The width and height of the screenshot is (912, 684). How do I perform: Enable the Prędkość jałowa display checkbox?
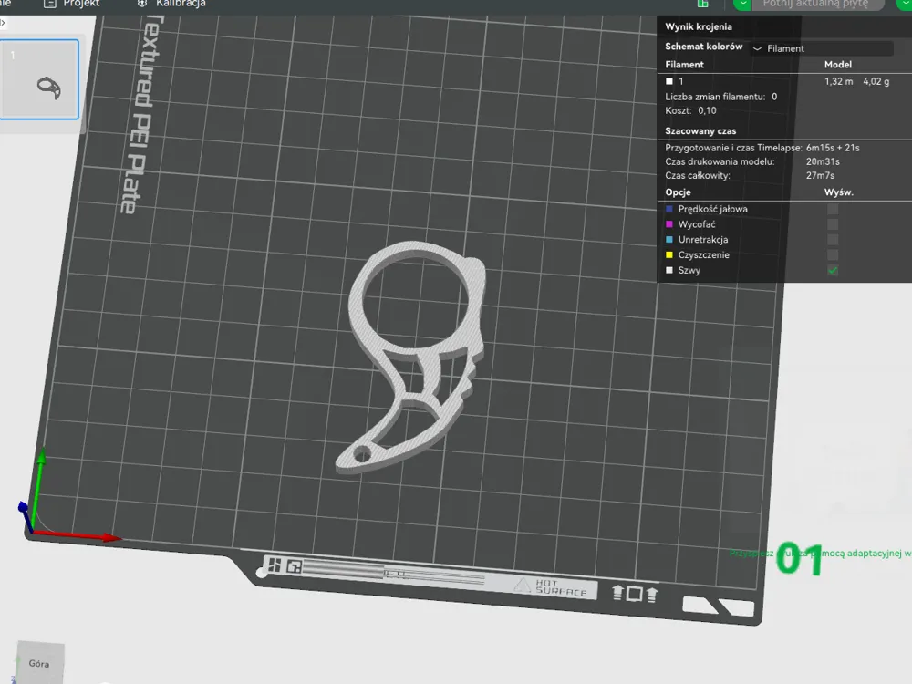pos(833,209)
